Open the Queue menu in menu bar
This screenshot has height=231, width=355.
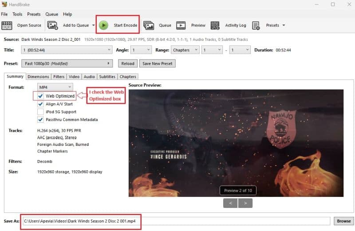click(x=52, y=14)
